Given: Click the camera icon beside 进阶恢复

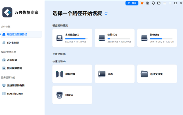Looking at the screenshot, I should (x=4, y=60).
